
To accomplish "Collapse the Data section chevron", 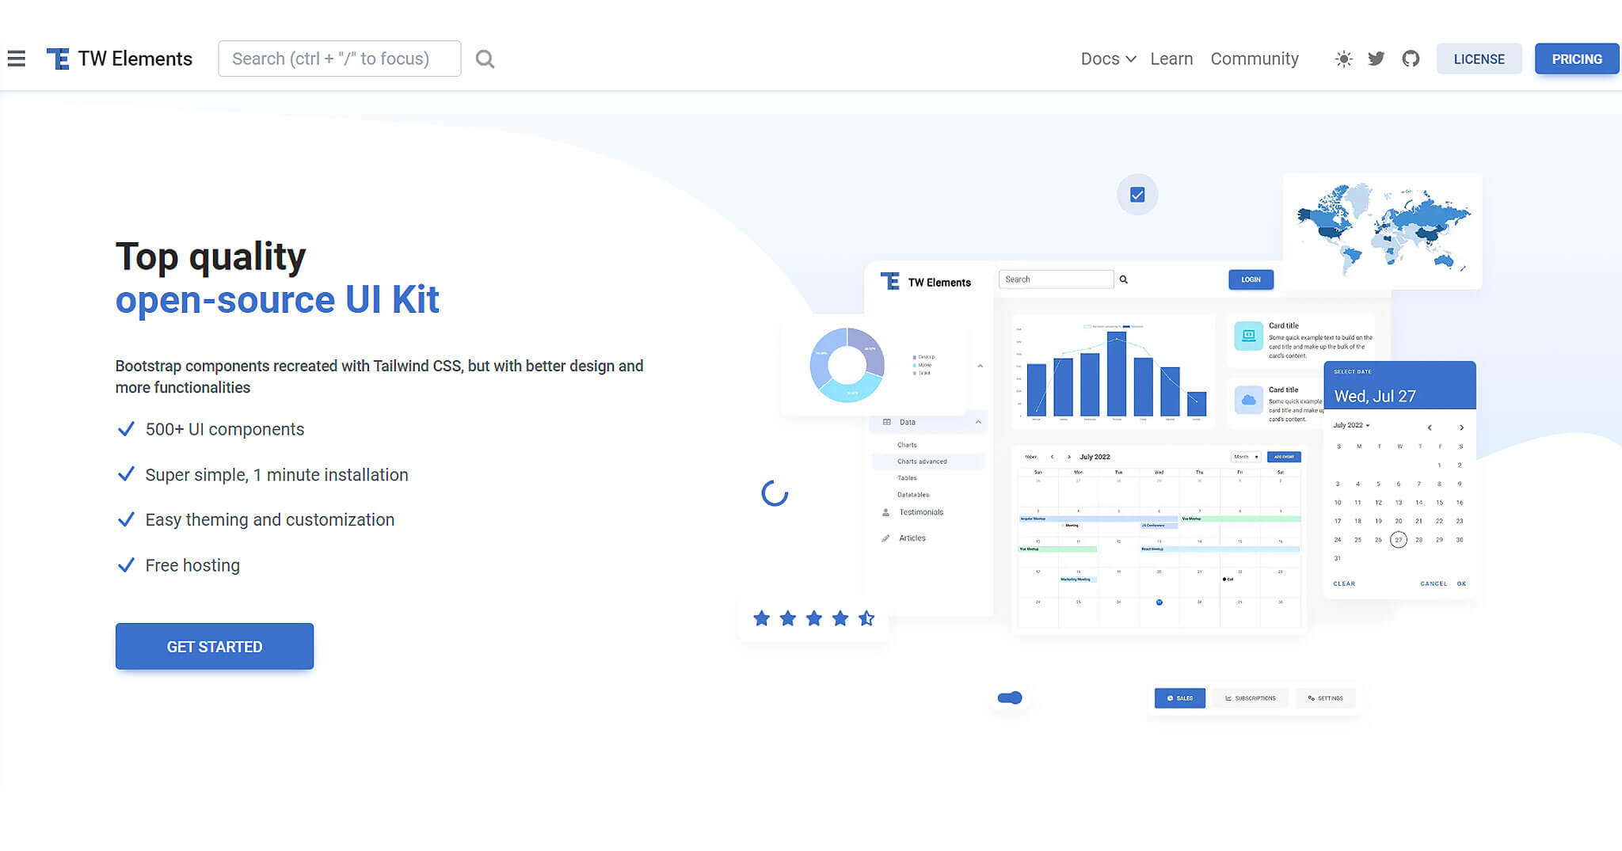I will coord(978,422).
